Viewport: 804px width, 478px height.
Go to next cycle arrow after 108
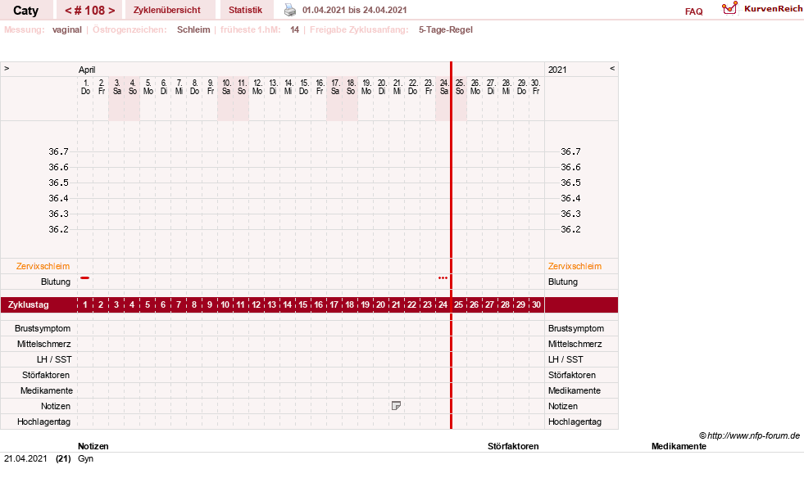pos(111,11)
